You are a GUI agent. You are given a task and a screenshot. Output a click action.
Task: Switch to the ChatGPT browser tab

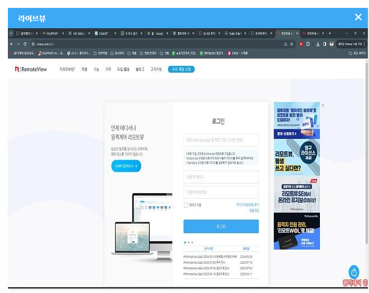point(104,33)
